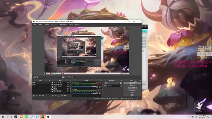Toggle the lock on 视频采集设备 source

click(x=70, y=85)
